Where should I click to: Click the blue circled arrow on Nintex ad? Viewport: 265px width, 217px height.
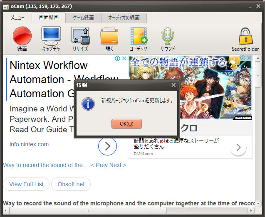107,146
